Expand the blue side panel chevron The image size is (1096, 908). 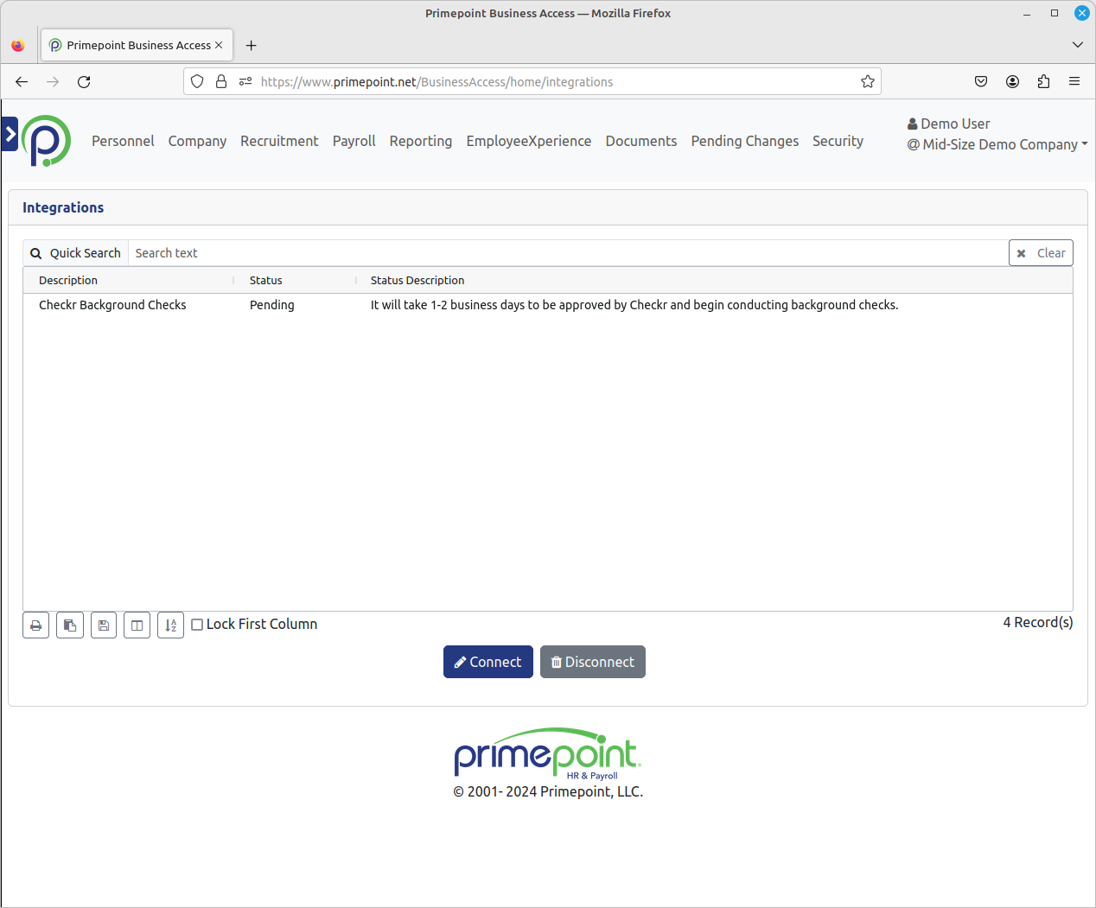coord(10,134)
